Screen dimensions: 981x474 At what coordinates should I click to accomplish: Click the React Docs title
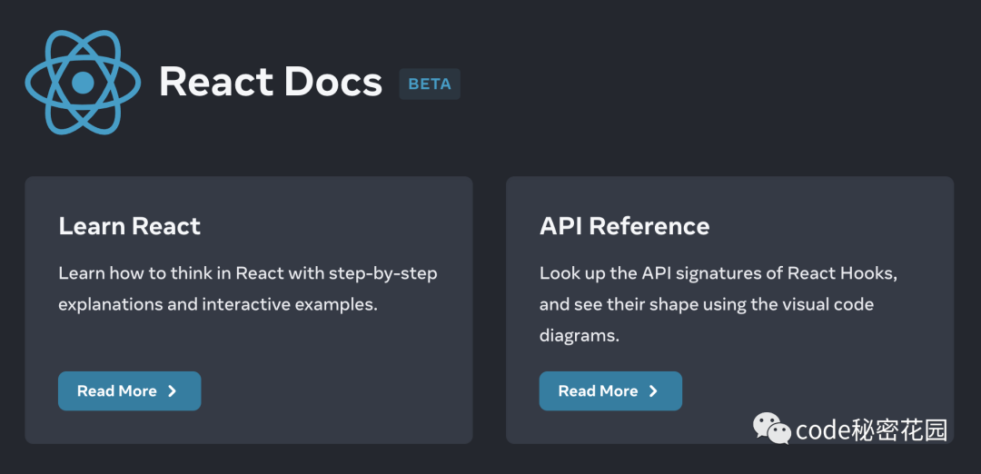271,84
